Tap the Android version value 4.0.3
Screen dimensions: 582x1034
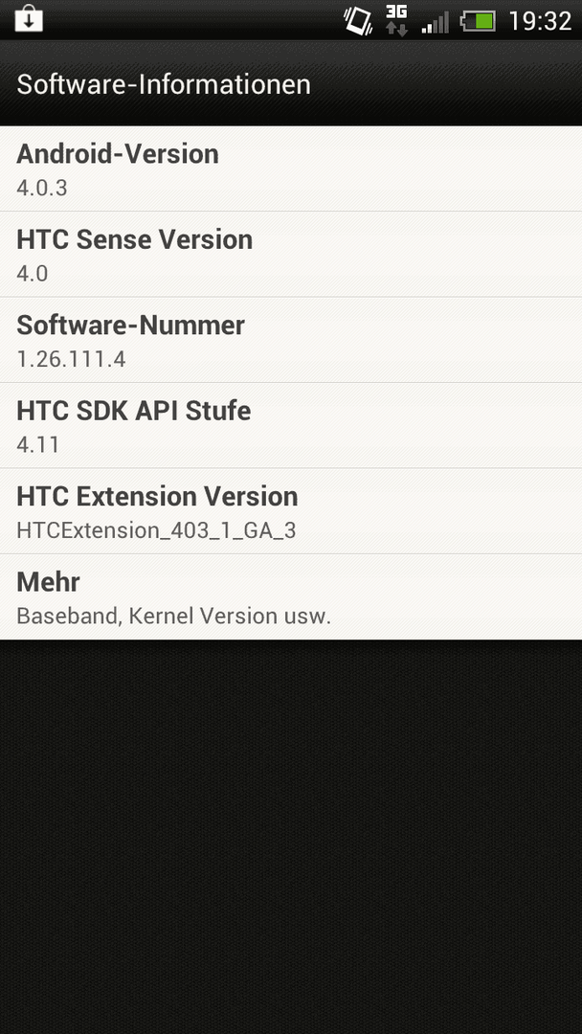[41, 188]
